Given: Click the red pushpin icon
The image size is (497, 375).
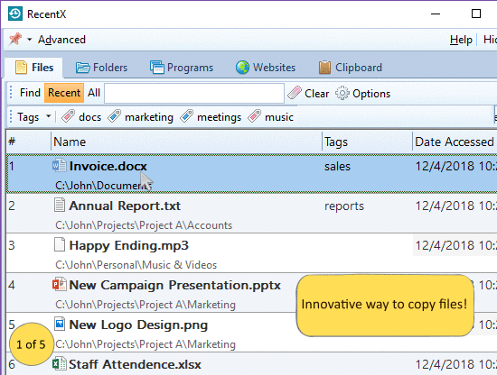Looking at the screenshot, I should coord(15,39).
